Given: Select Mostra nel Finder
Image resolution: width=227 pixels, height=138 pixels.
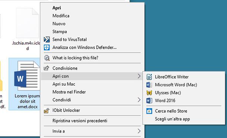Looking at the screenshot, I should pos(92,92).
